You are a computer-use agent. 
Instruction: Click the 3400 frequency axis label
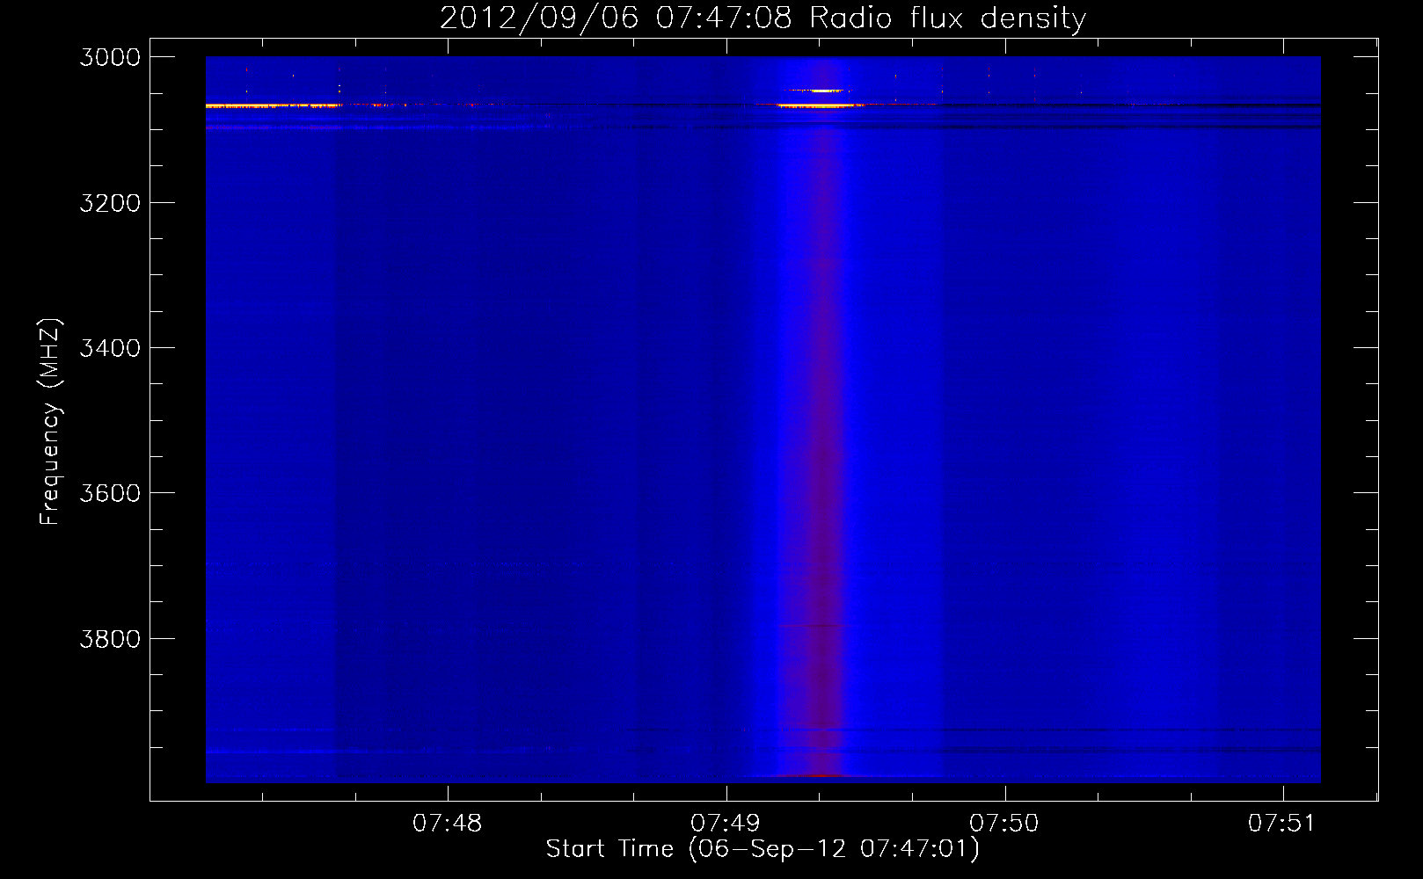pos(111,348)
